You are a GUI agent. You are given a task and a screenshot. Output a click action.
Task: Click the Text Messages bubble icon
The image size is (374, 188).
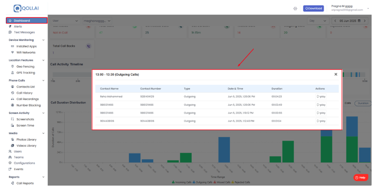[10, 32]
